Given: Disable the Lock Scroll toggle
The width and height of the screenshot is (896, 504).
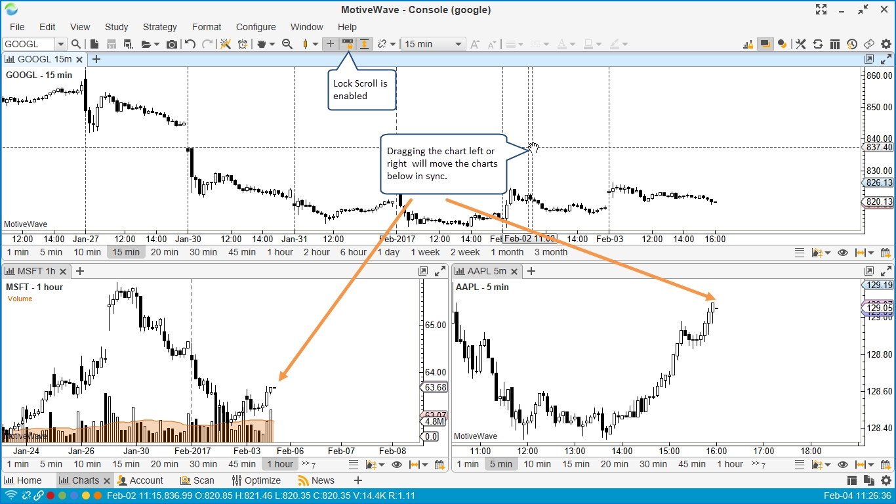Looking at the screenshot, I should click(x=348, y=44).
